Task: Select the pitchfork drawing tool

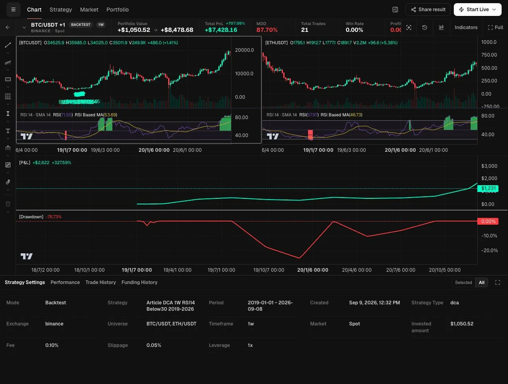Action: coord(8,148)
